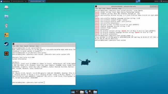Maximize the glxinfo terminal window
Viewport: 168px width, 94px height.
[x=155, y=6]
